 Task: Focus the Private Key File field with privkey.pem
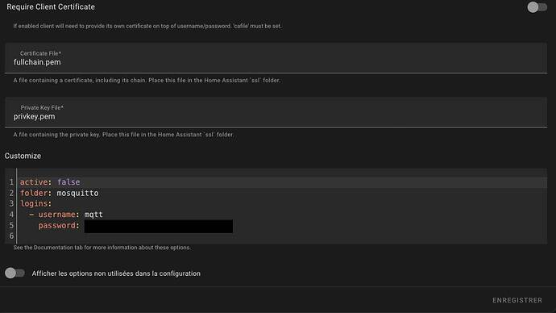(276, 112)
